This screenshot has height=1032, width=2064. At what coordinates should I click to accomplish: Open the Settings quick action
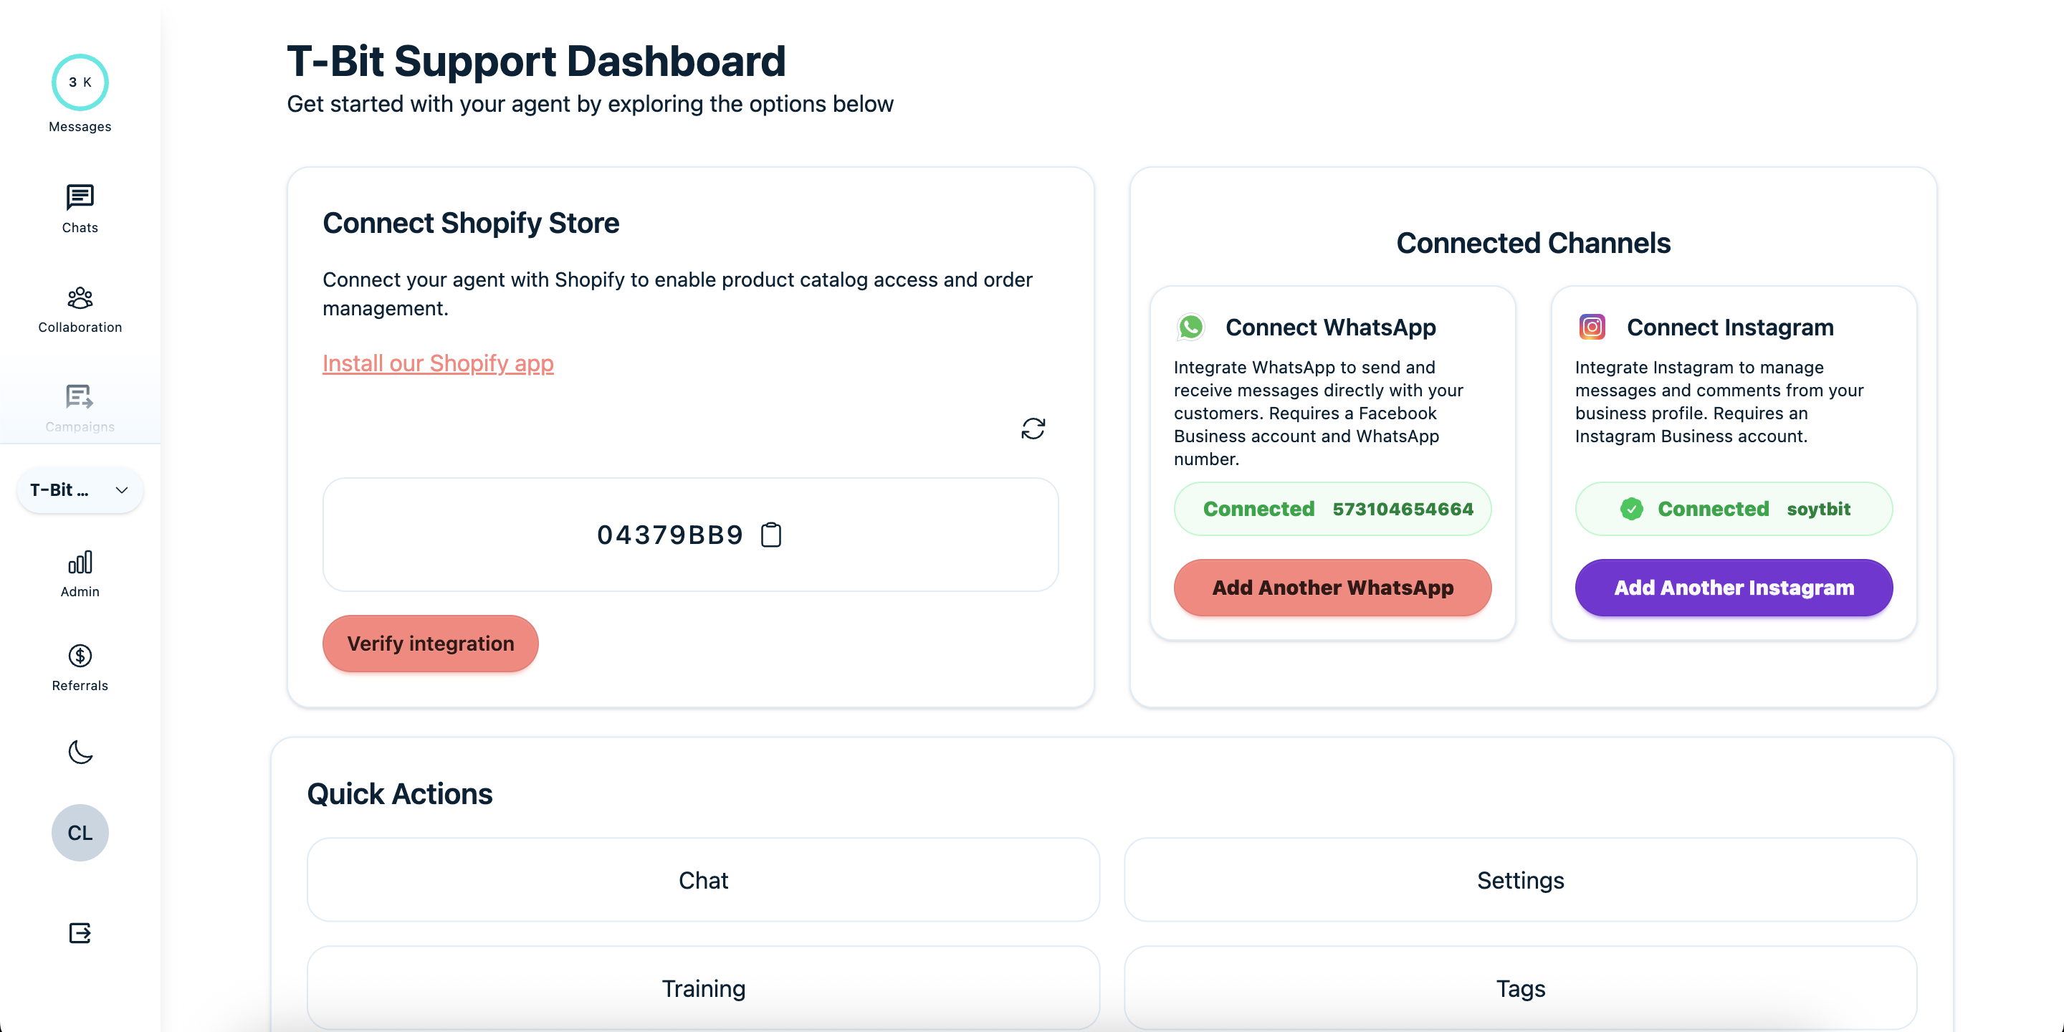(x=1520, y=880)
